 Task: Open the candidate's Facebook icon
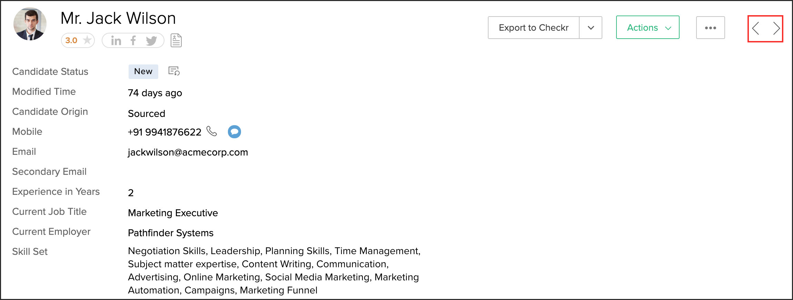(133, 41)
